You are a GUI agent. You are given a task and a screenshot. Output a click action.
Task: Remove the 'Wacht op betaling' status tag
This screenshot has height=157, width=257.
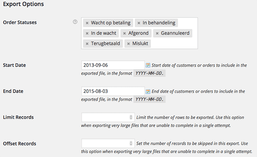coord(87,23)
